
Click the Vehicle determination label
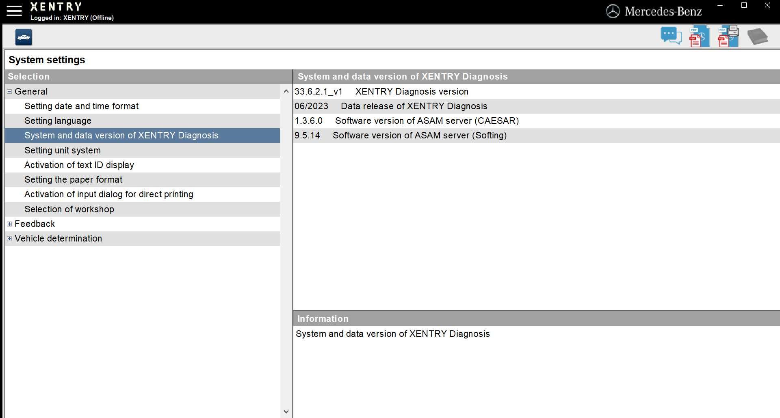(58, 239)
